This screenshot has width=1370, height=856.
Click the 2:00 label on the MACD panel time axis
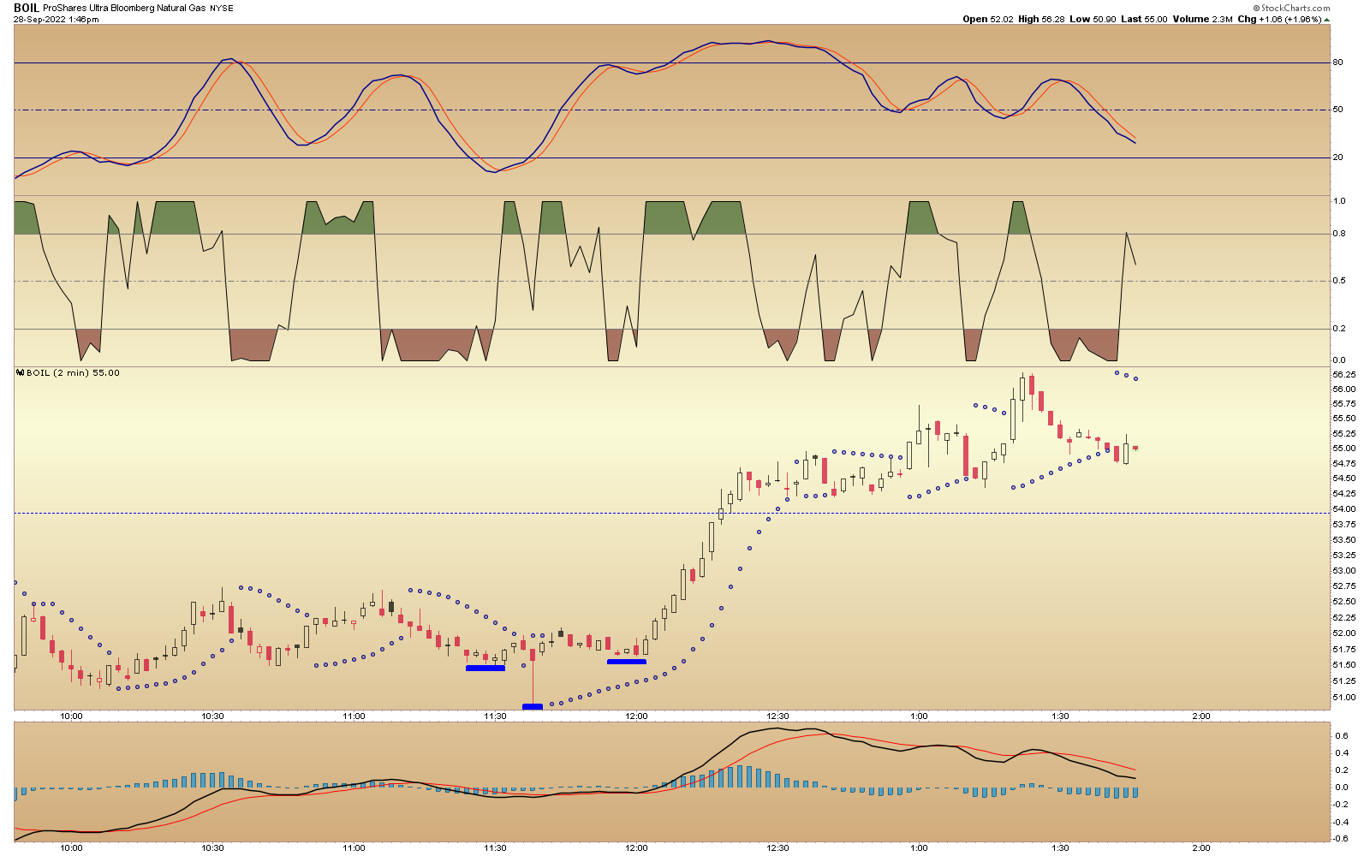click(x=1201, y=848)
